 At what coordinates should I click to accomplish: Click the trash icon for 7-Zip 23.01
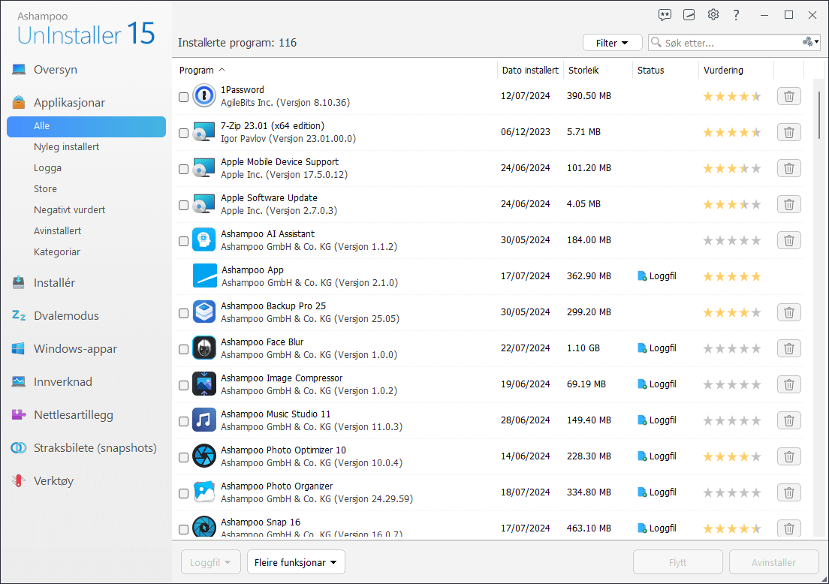(x=788, y=132)
